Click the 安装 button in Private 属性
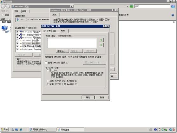Image resolution: width=177 pixels, height=133 pixels. [x=24, y=55]
